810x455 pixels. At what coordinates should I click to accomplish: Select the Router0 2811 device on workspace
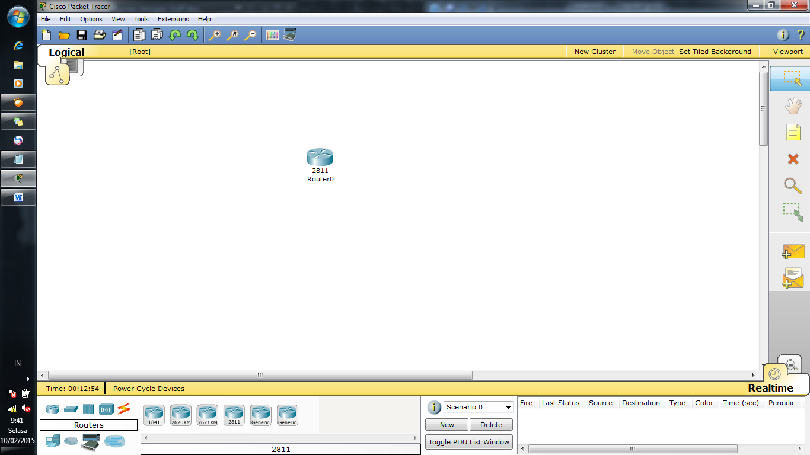tap(320, 158)
